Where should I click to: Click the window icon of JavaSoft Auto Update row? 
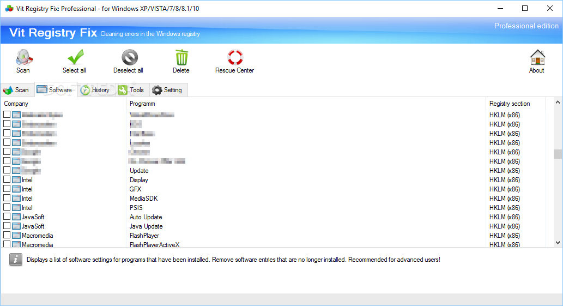[x=16, y=217]
